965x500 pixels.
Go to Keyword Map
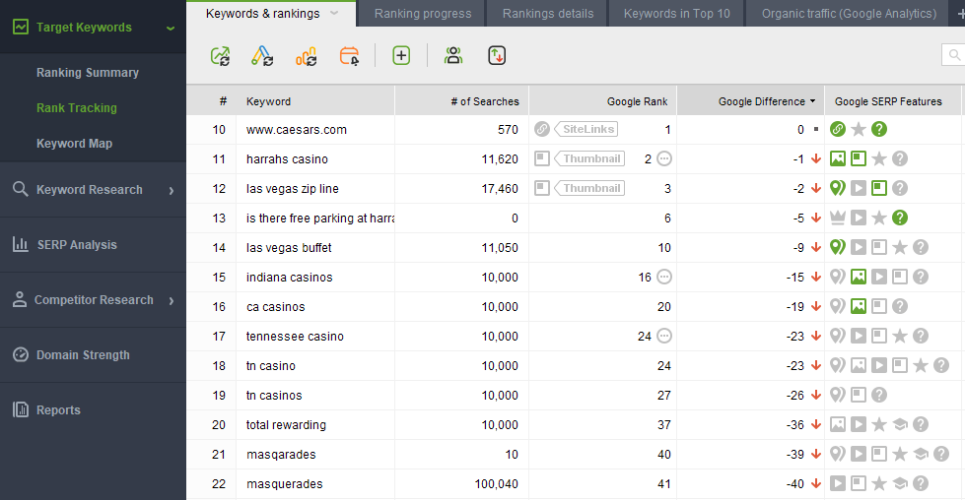pyautogui.click(x=75, y=144)
